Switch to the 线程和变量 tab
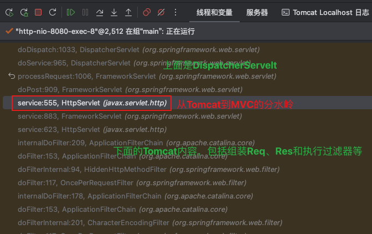The image size is (372, 234). coord(214,12)
